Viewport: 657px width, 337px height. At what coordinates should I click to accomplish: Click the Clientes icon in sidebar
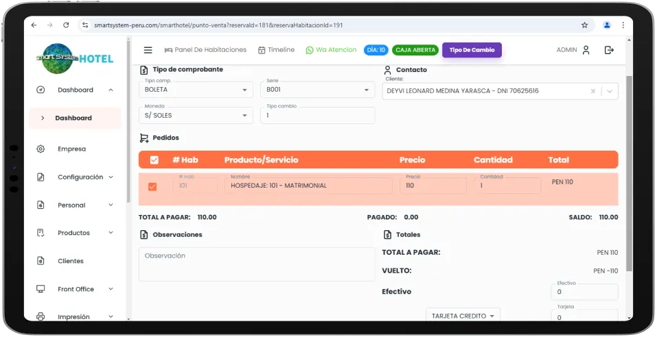click(x=41, y=261)
